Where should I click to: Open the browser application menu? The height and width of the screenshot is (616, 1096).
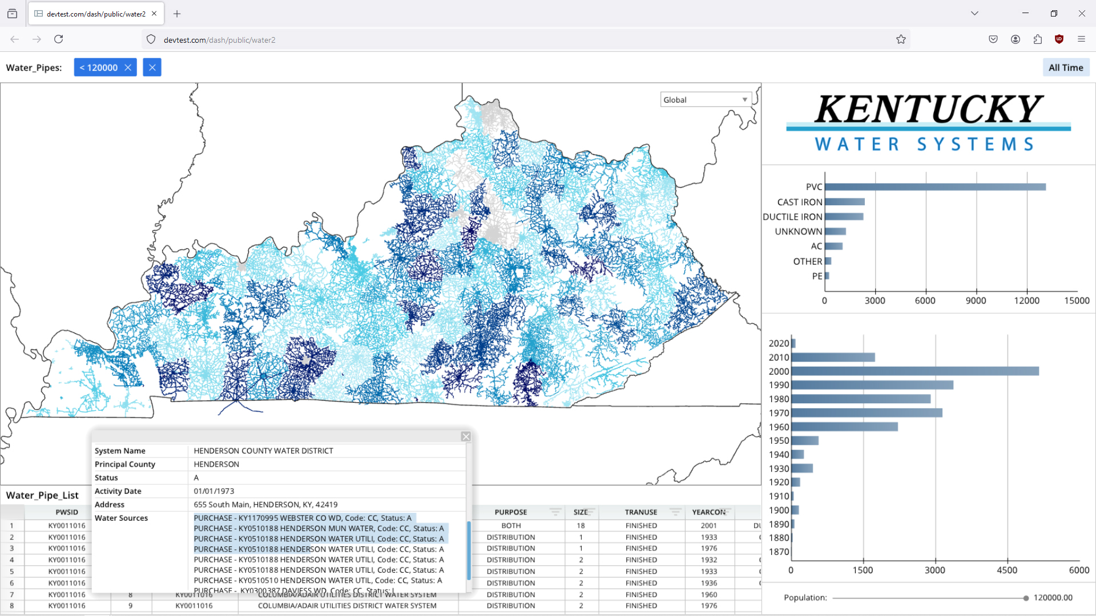(x=1081, y=39)
